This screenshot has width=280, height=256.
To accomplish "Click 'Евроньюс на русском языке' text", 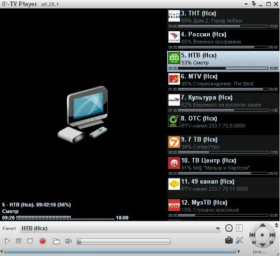I will pos(227,105).
